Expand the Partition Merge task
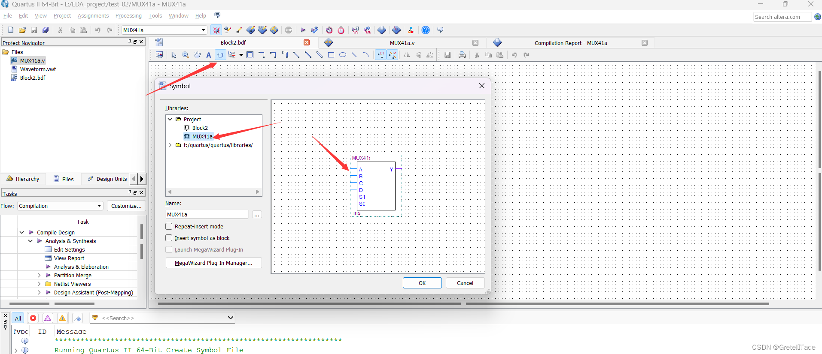 tap(39, 275)
